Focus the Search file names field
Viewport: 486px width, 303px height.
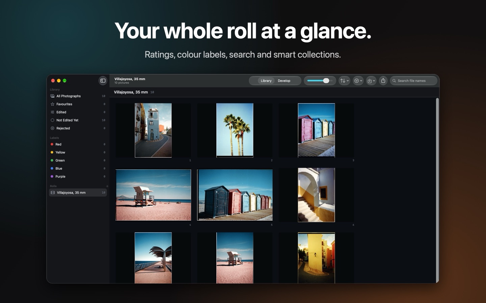click(413, 81)
